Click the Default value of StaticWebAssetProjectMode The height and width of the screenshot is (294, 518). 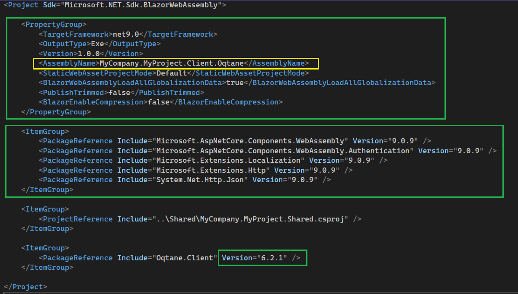click(x=171, y=73)
